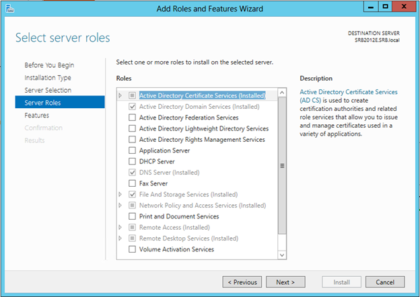Screen dimensions: 420x297
Task: Click the roles list scroll up arrow
Action: point(282,93)
